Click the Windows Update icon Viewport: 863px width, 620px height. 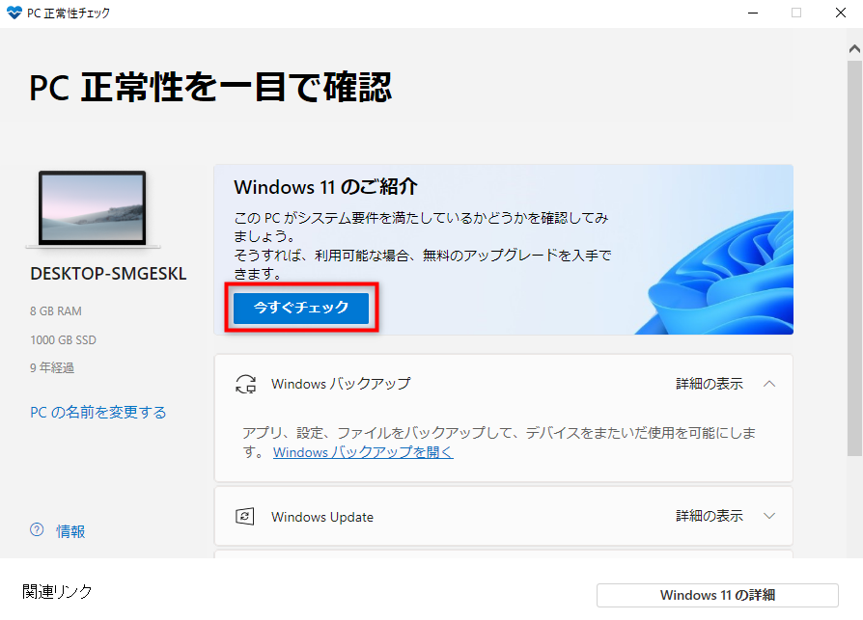click(245, 517)
